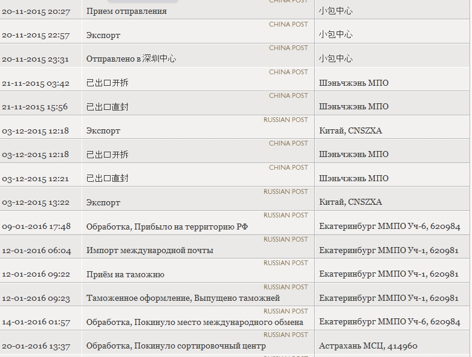Click 'Шэньчжэнь МПО' in the 21-11-2015 15:56 row
The width and height of the screenshot is (472, 357).
(354, 106)
